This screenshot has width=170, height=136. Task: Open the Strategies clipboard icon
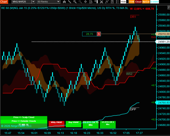pos(112,2)
